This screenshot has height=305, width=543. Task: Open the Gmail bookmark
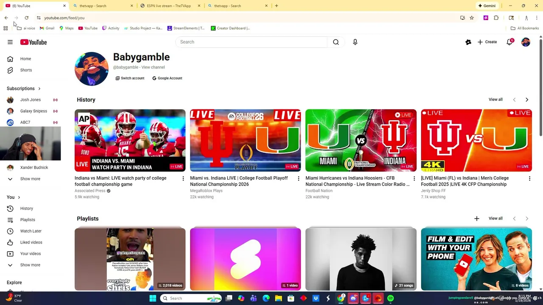(x=47, y=28)
